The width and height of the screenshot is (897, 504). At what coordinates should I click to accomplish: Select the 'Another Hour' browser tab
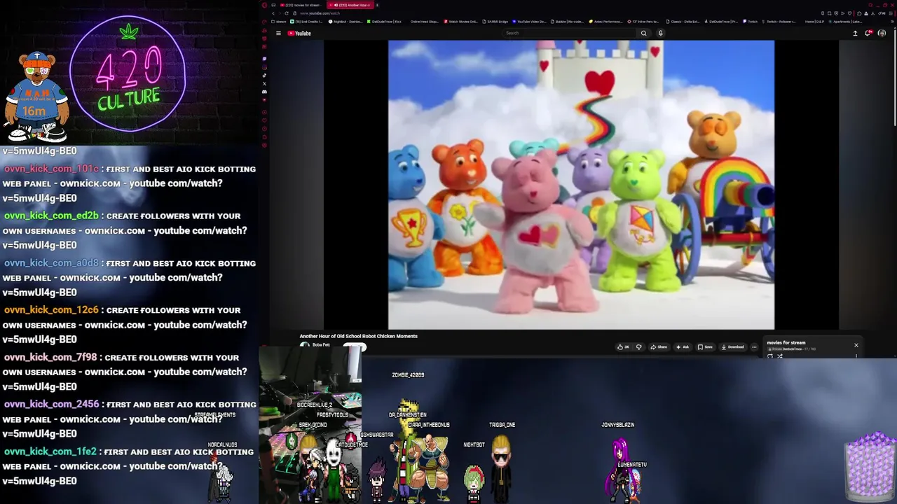pos(350,5)
